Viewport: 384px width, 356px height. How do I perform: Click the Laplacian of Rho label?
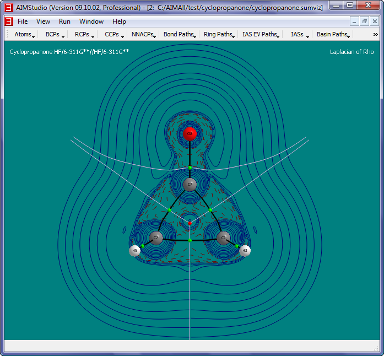point(351,52)
